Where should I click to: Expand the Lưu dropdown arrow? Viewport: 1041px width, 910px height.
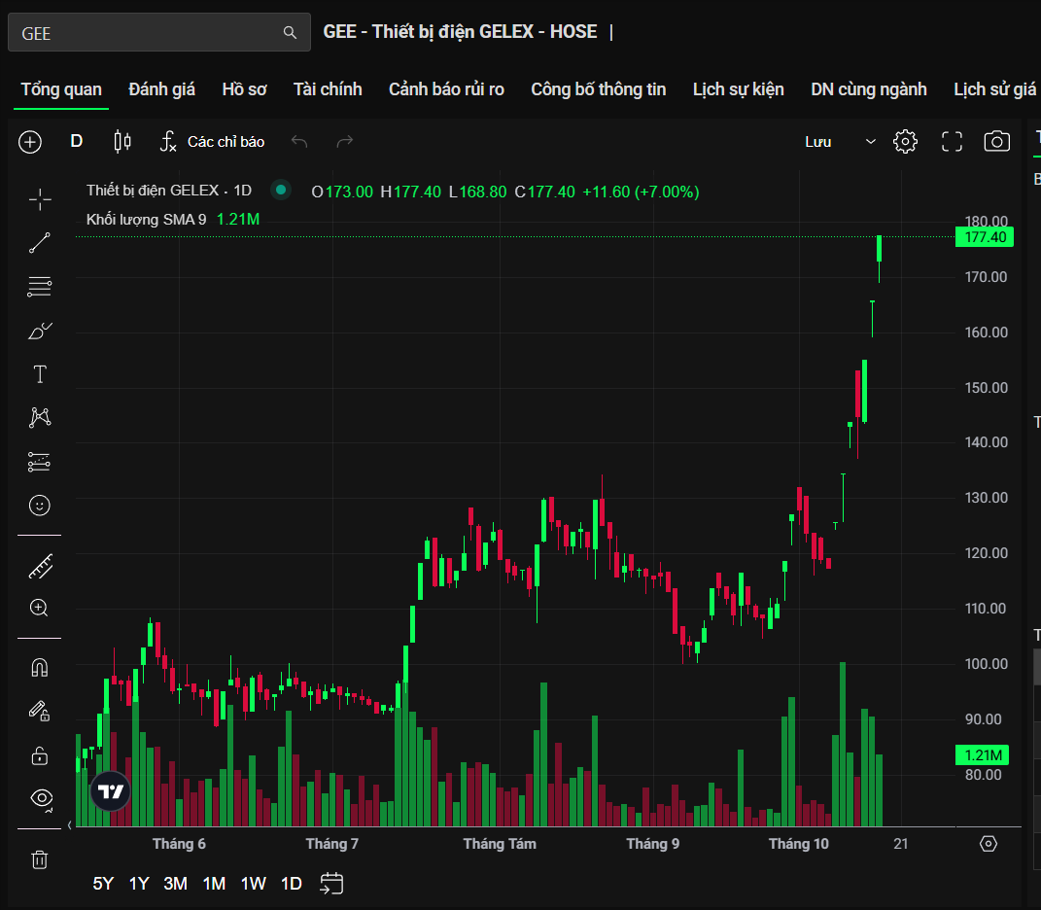tap(870, 142)
